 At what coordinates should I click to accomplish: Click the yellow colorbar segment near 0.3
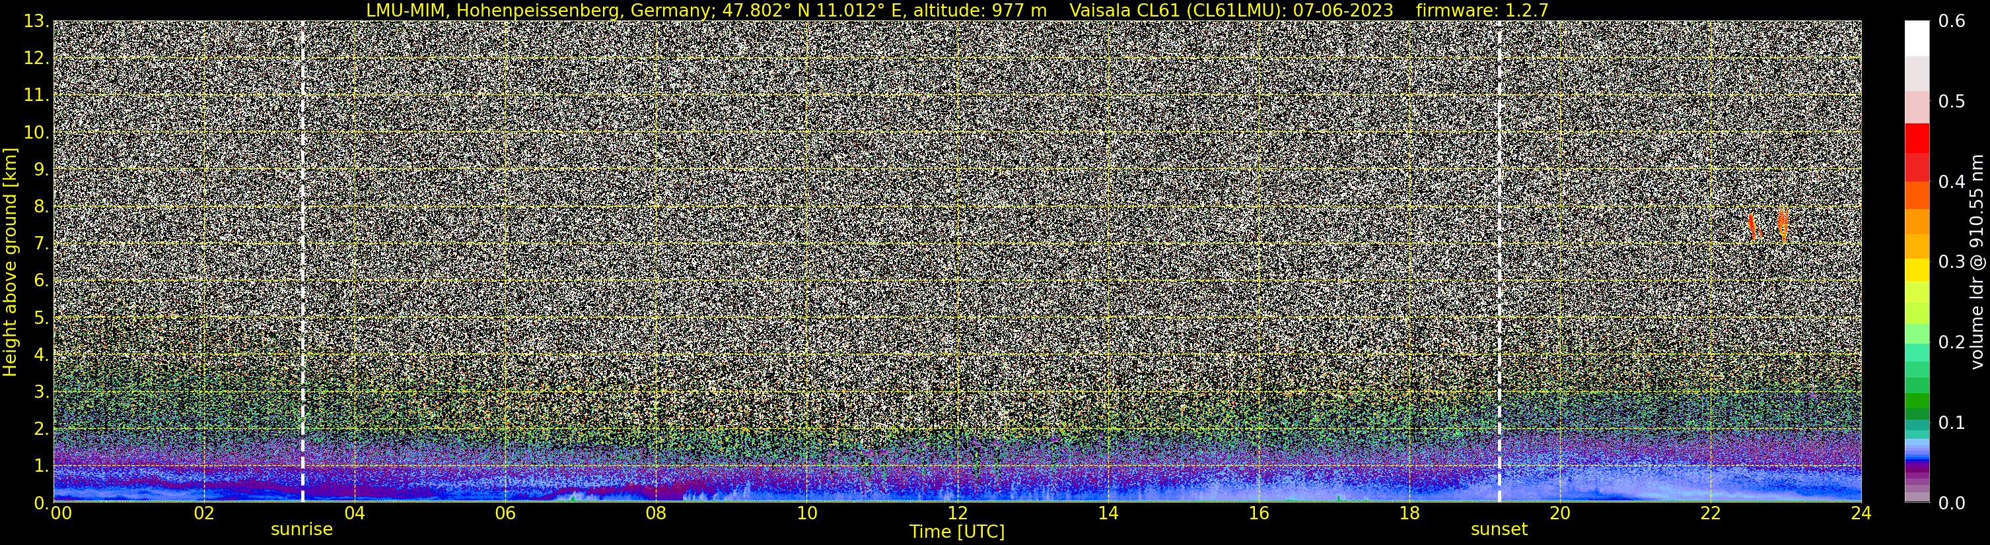[1917, 270]
